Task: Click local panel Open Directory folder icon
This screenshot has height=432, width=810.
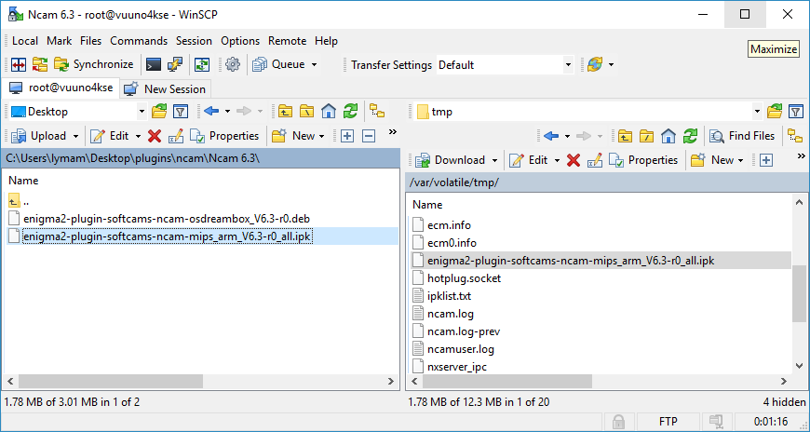Action: [x=159, y=111]
